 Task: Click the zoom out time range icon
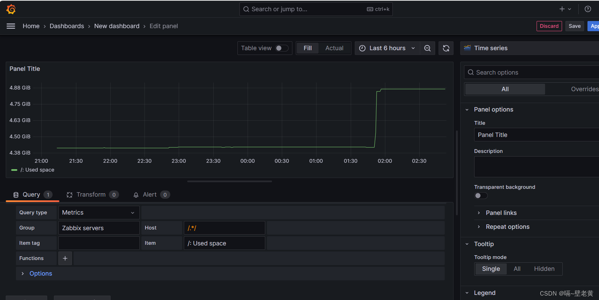(x=427, y=48)
